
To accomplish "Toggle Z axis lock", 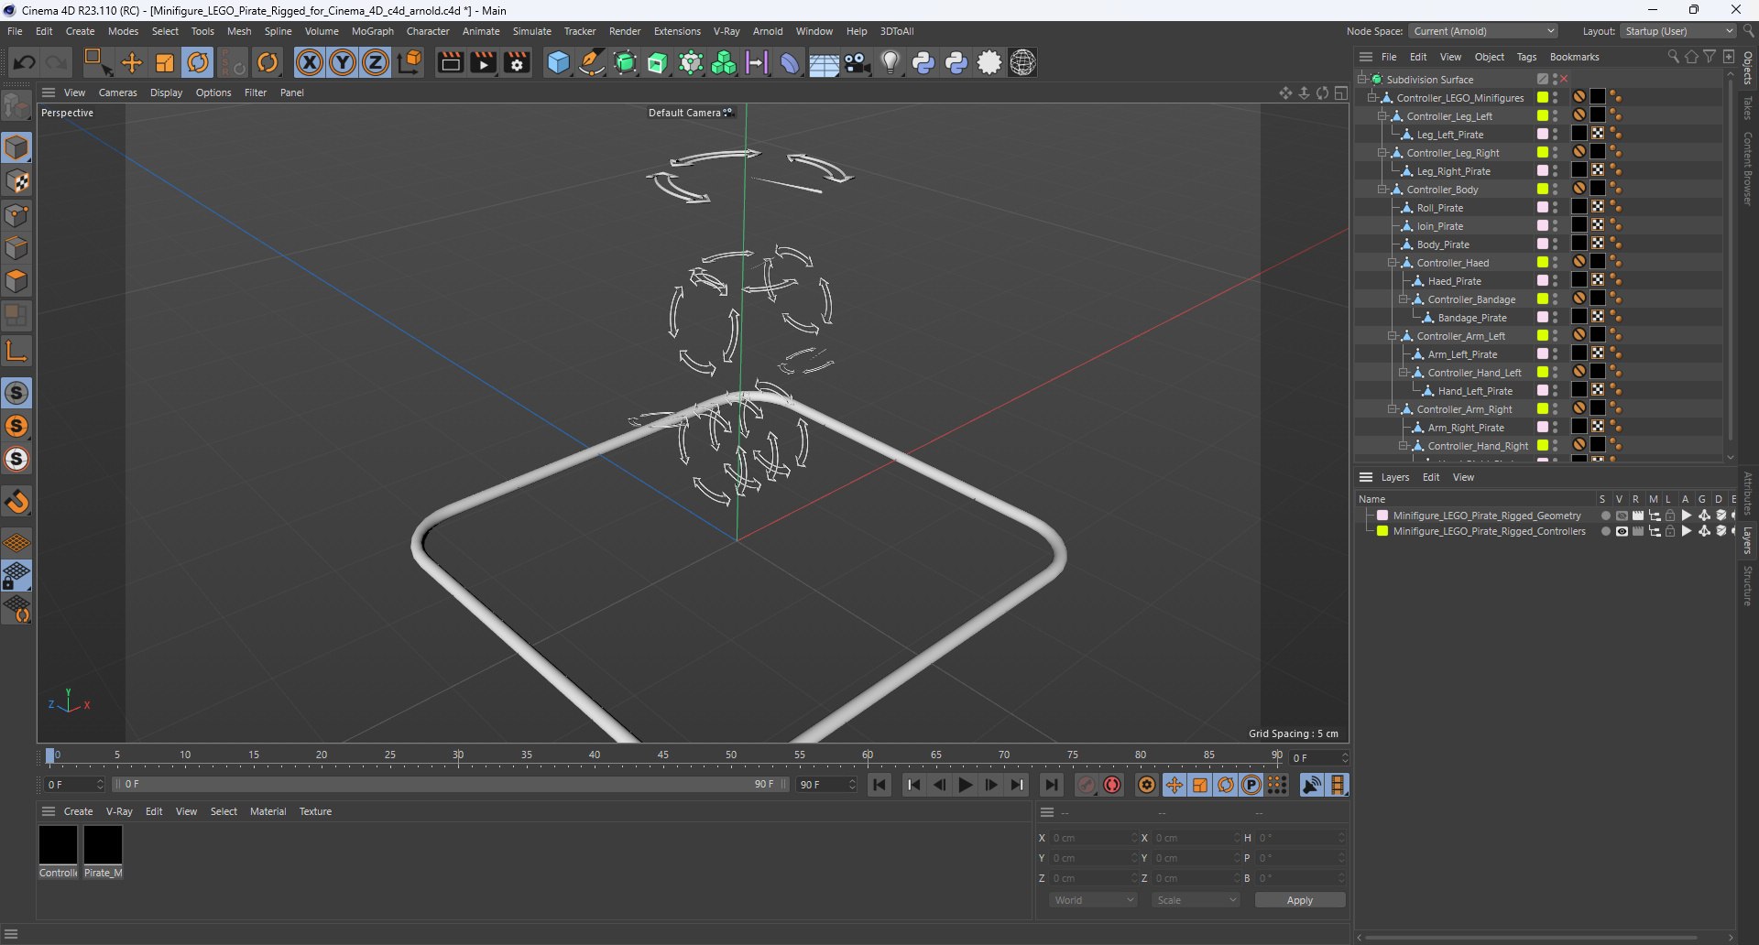I will [376, 62].
